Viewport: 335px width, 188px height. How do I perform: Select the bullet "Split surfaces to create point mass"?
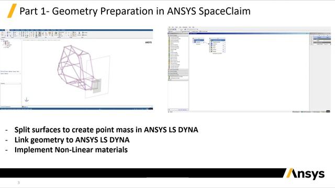pos(106,130)
